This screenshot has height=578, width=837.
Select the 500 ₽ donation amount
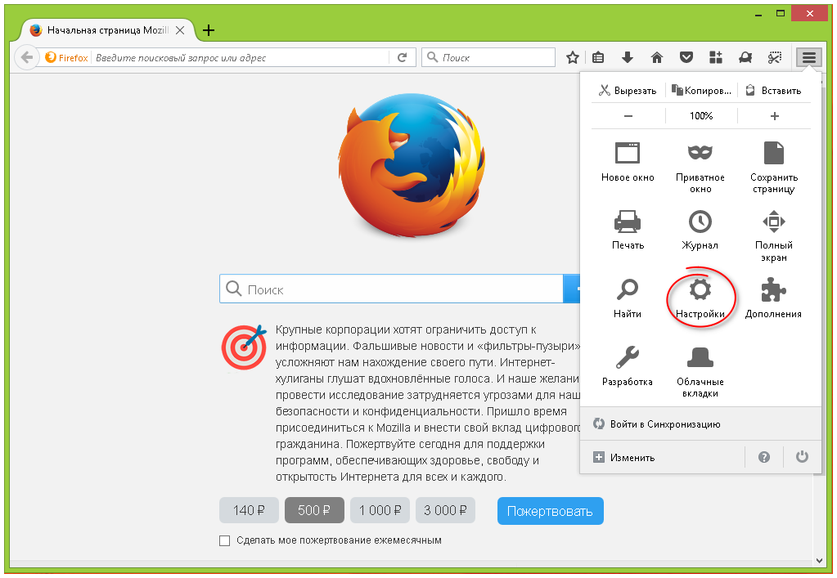pyautogui.click(x=314, y=510)
